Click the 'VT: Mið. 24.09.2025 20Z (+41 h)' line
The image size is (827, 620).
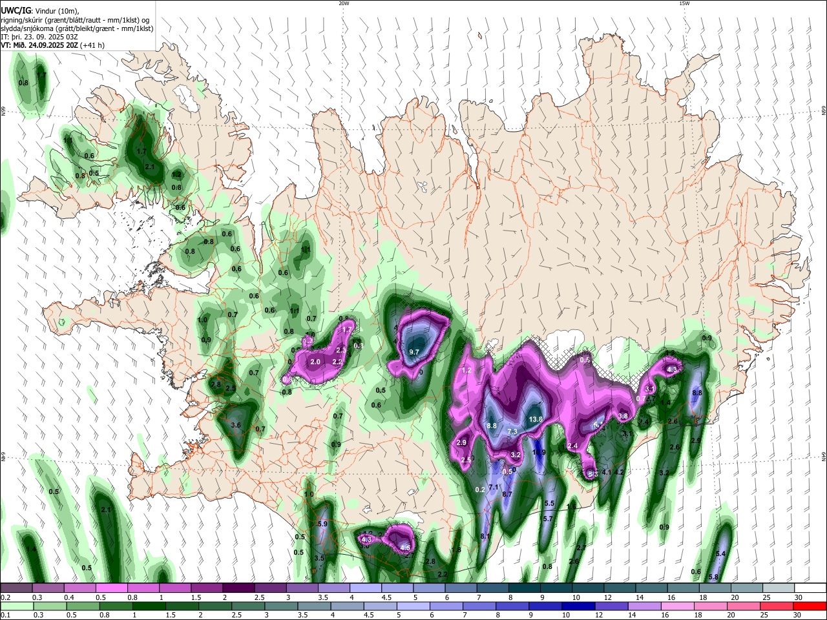[x=52, y=45]
